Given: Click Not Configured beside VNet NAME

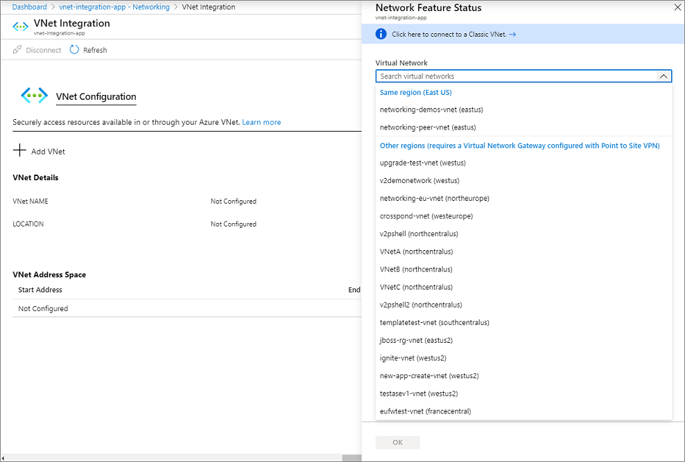Looking at the screenshot, I should coord(233,201).
